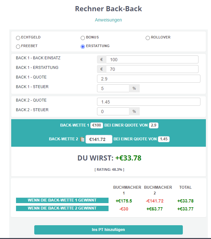Image resolution: width=211 pixels, height=239 pixels.
Task: Select the Rollover radio option
Action: pyautogui.click(x=148, y=38)
